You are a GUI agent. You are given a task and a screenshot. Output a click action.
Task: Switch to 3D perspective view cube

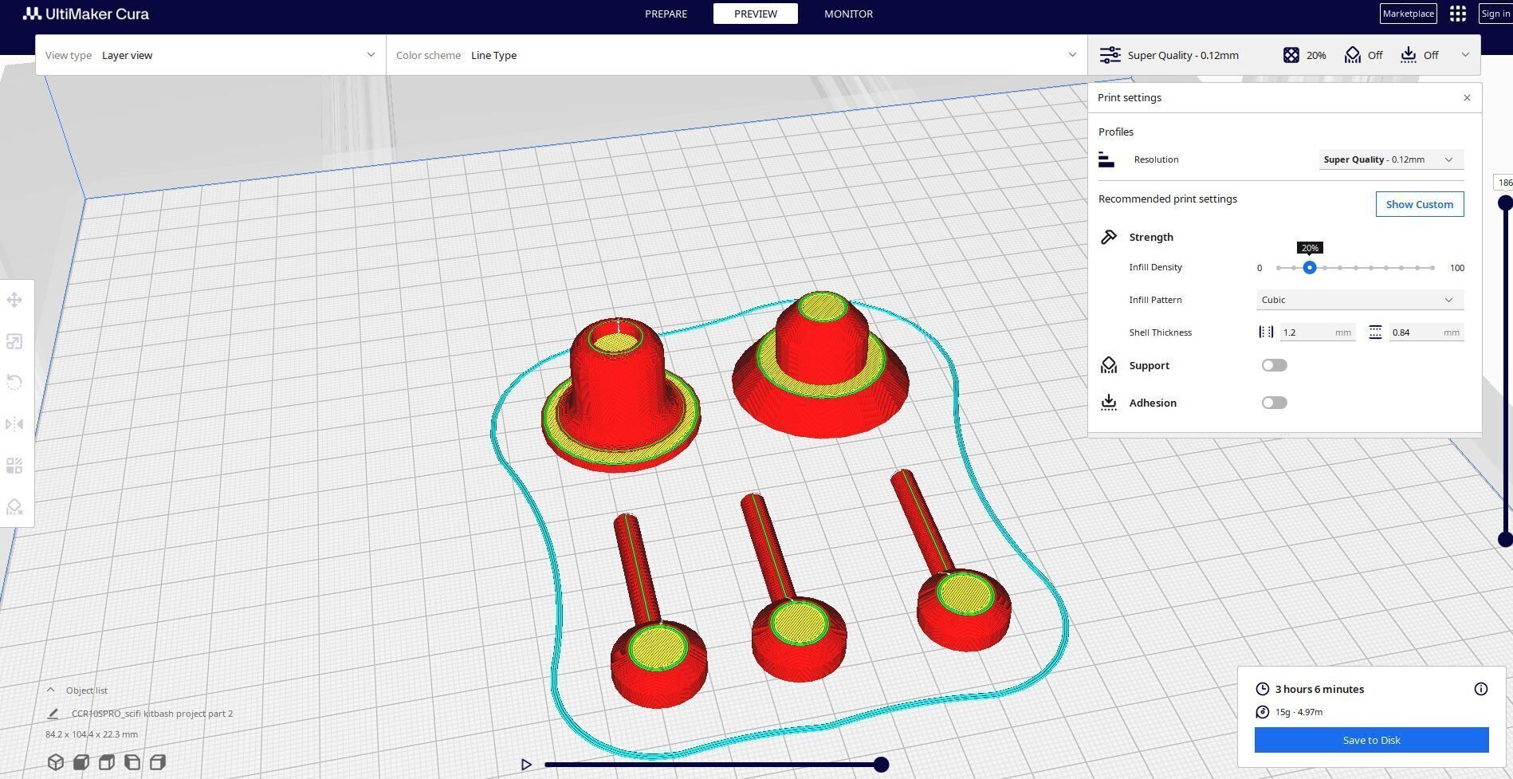[55, 762]
